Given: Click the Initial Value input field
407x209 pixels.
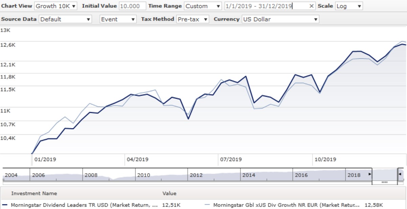Looking at the screenshot, I should [x=132, y=6].
